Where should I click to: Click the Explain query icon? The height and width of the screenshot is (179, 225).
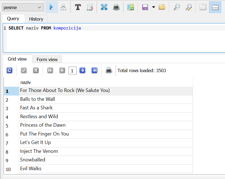point(63,7)
